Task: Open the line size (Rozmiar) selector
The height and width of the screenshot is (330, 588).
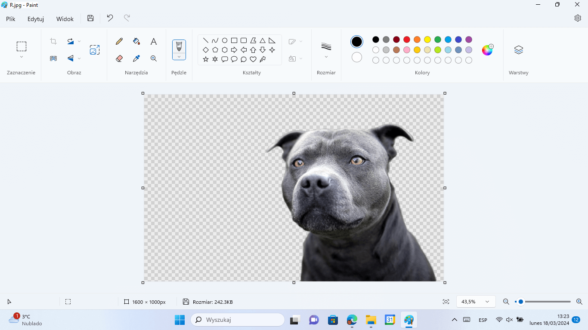Action: 326,50
